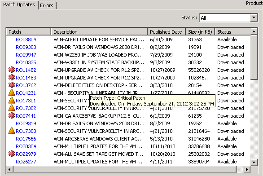Click published date 5/13/2010
The image size is (263, 176).
[161, 139]
